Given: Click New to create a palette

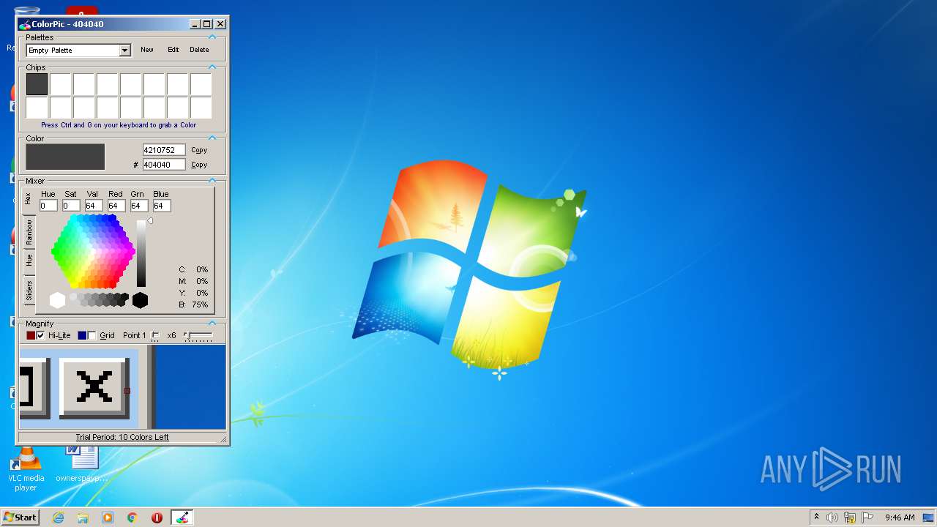Looking at the screenshot, I should 147,50.
